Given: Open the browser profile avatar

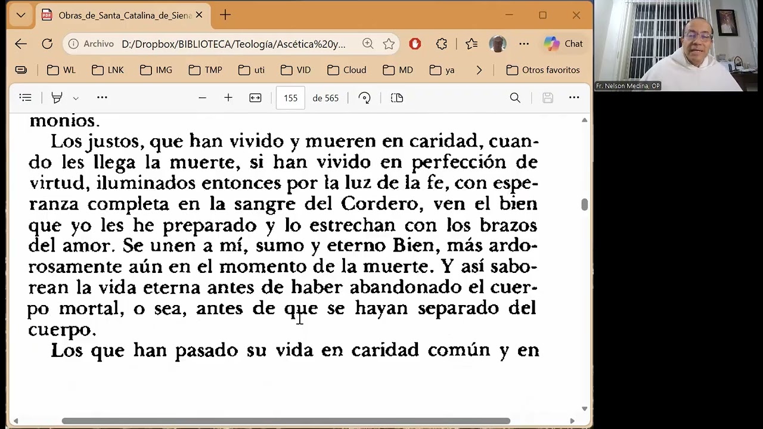Looking at the screenshot, I should pyautogui.click(x=498, y=44).
